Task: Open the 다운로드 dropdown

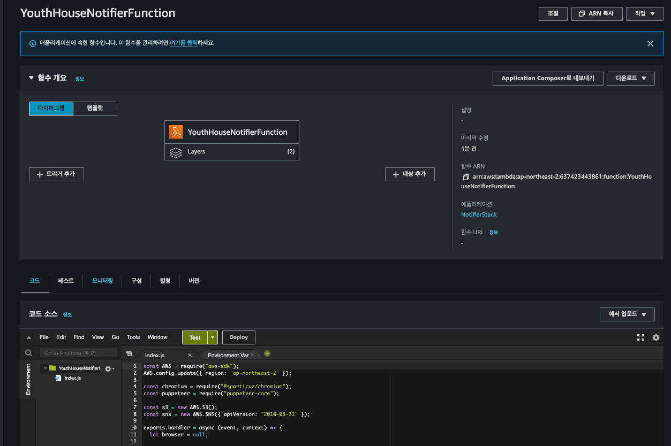Action: (x=630, y=78)
